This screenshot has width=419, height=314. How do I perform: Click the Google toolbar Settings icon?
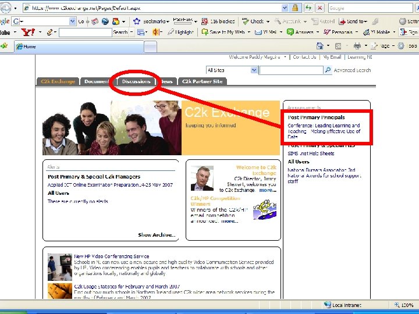click(x=403, y=21)
